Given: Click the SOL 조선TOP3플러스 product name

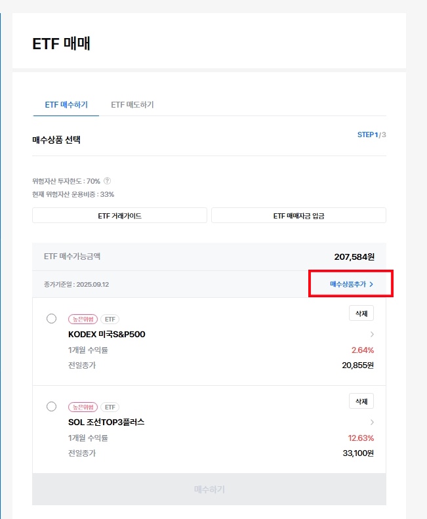Looking at the screenshot, I should [x=106, y=422].
